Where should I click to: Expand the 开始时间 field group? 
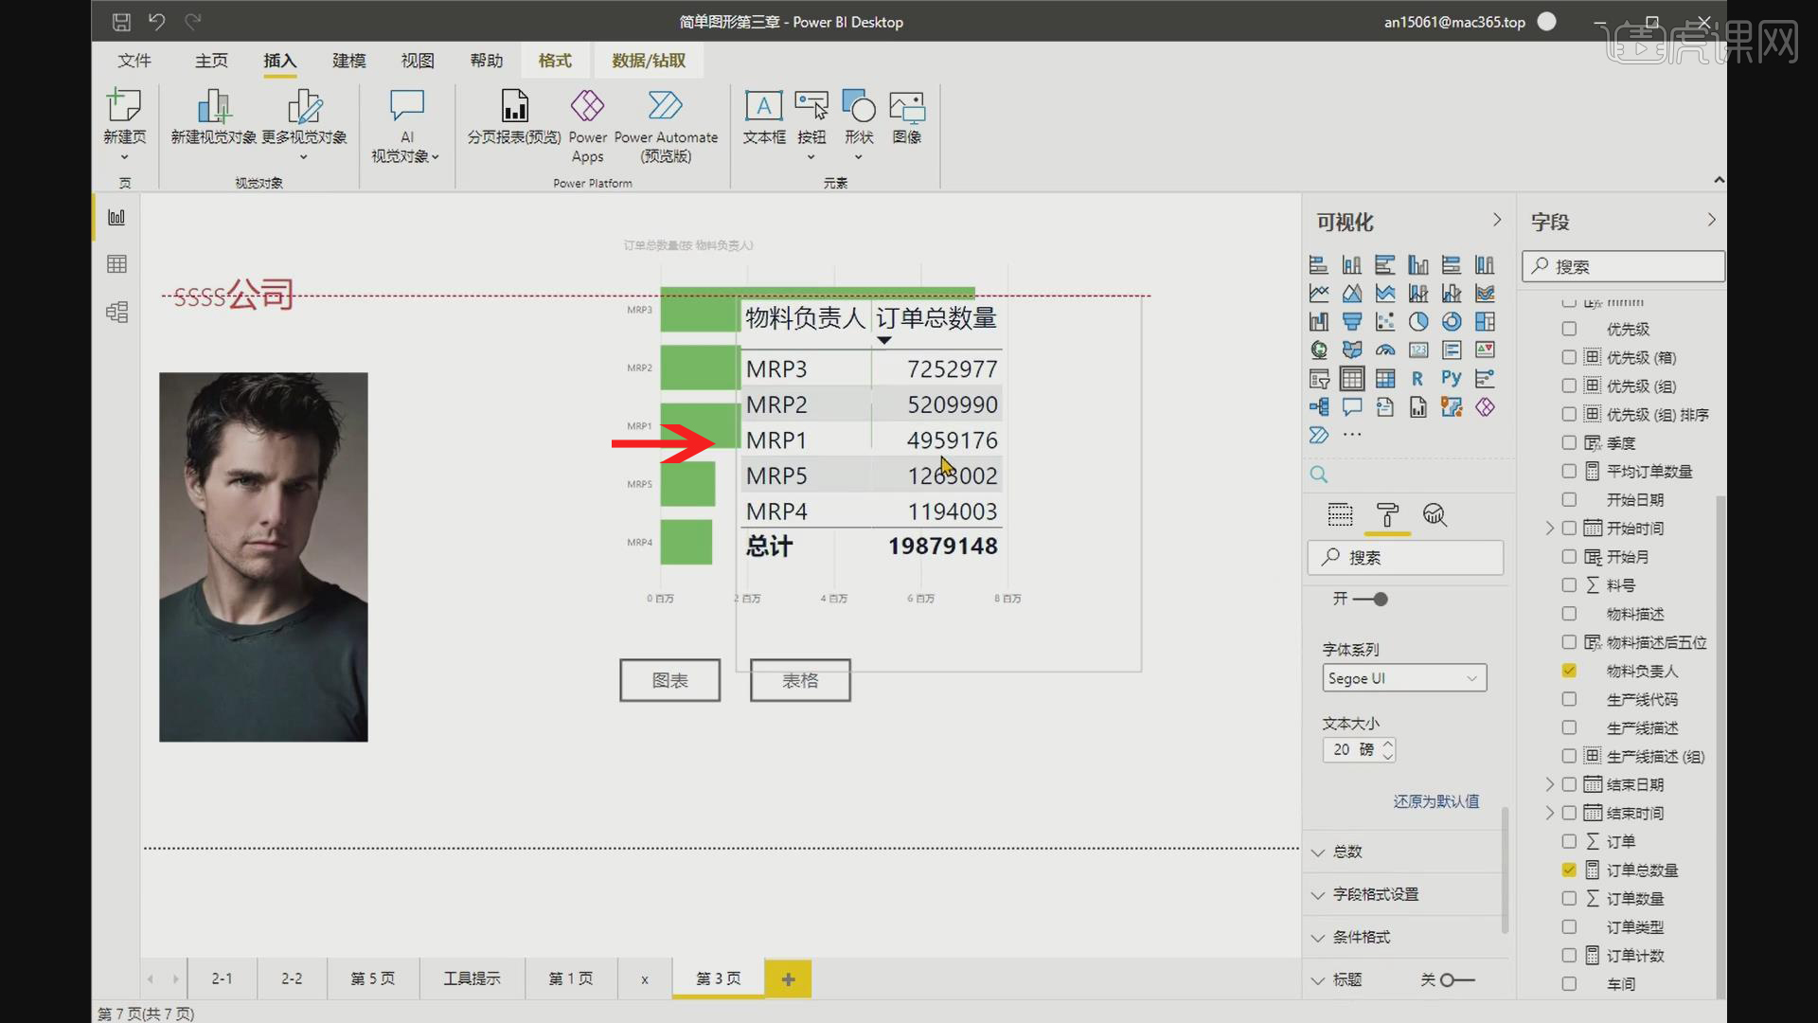pyautogui.click(x=1550, y=528)
